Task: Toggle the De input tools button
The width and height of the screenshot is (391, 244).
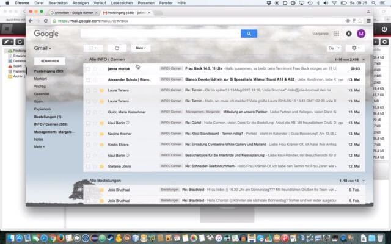Action: coord(331,48)
